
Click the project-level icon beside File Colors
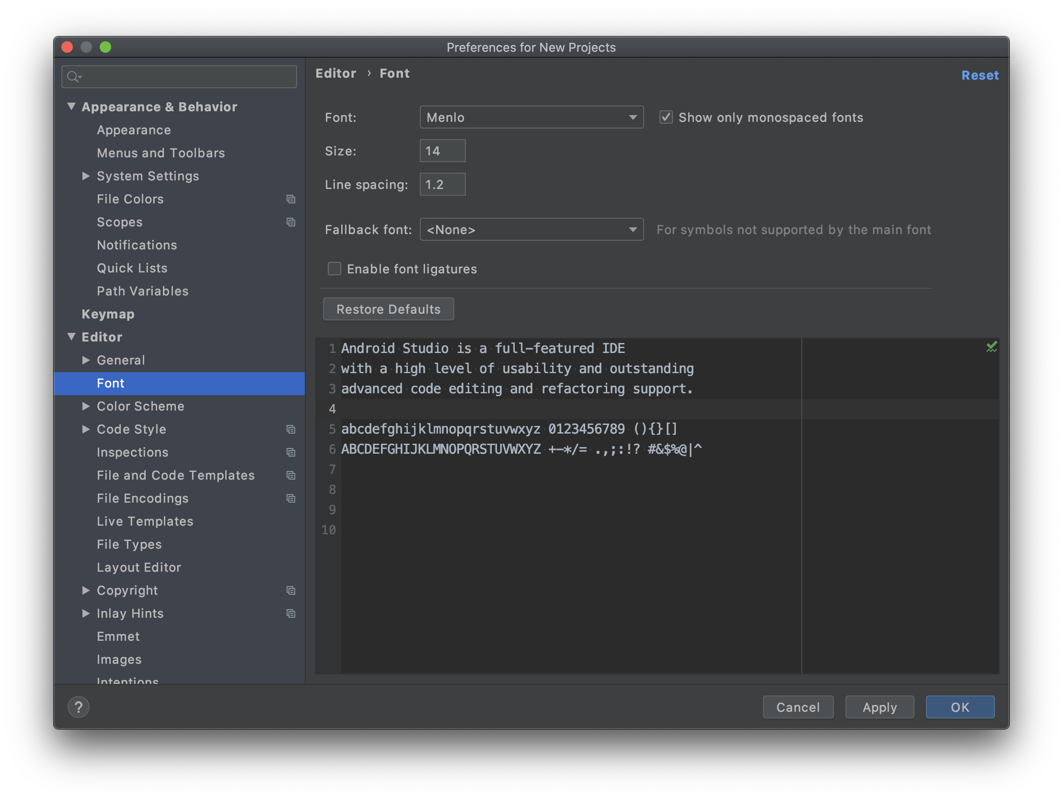coord(291,199)
